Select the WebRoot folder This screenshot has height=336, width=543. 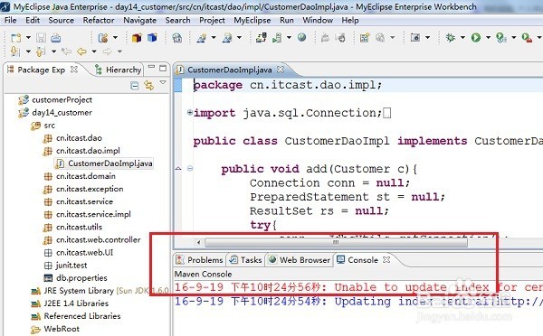[55, 329]
